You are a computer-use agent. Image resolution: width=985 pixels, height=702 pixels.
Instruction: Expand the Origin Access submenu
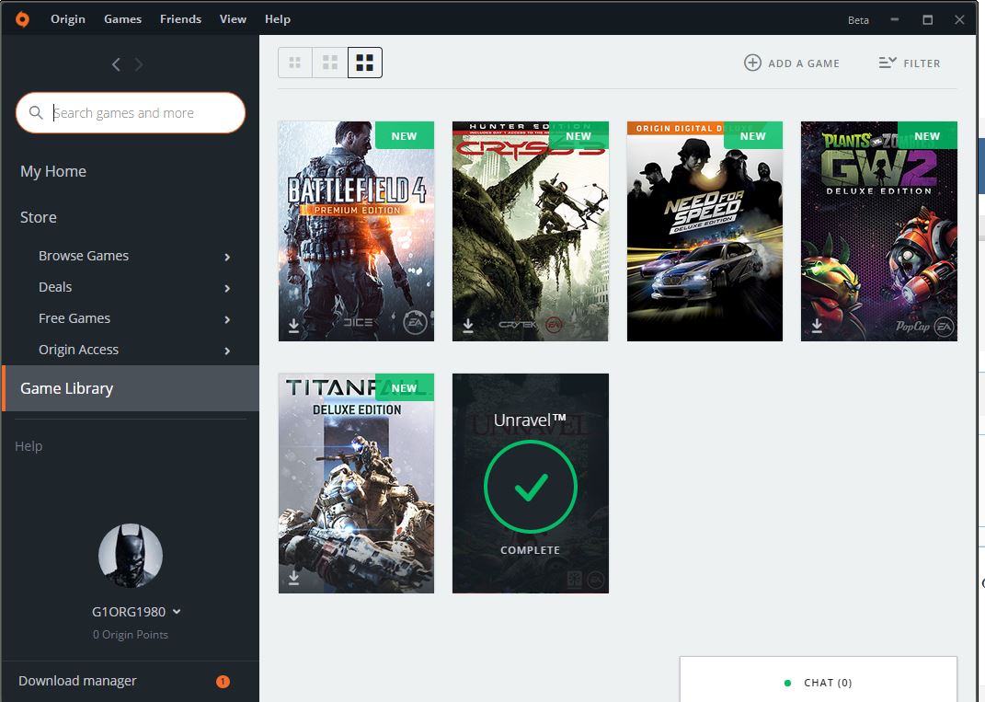click(227, 351)
